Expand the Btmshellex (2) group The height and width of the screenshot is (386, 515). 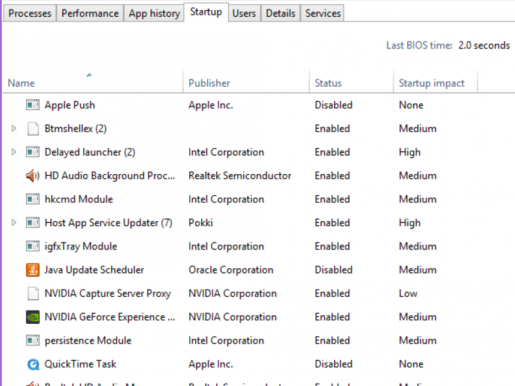point(14,128)
